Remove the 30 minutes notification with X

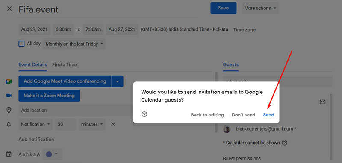point(113,125)
